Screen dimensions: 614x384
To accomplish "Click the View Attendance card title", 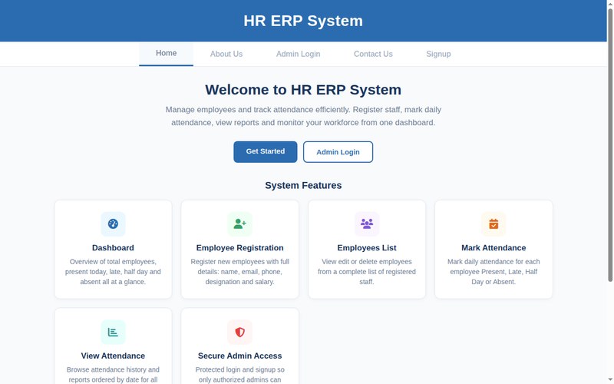I will 113,356.
